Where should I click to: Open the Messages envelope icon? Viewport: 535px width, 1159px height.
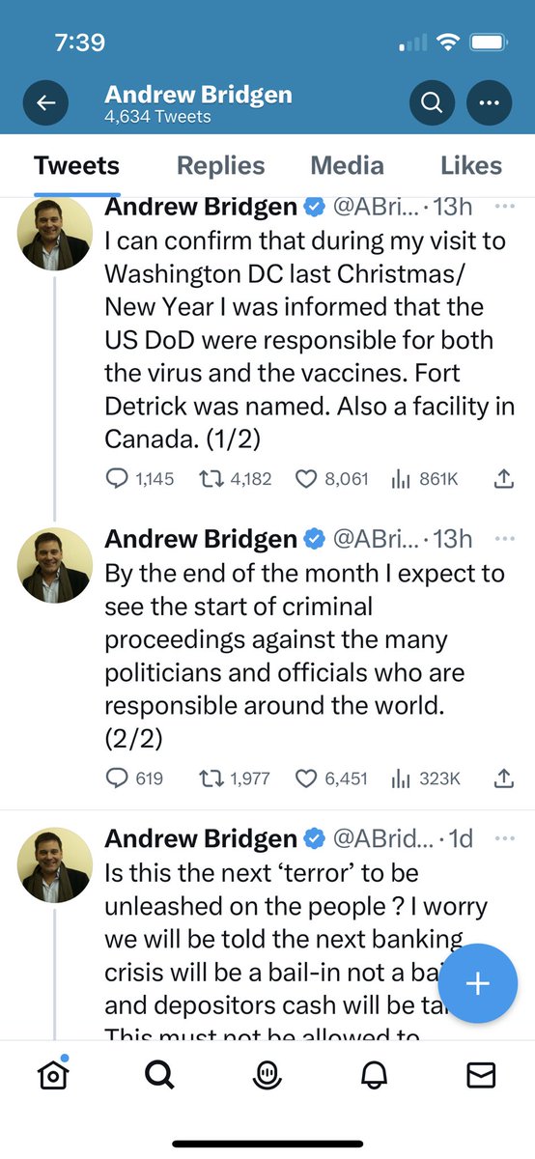481,1075
